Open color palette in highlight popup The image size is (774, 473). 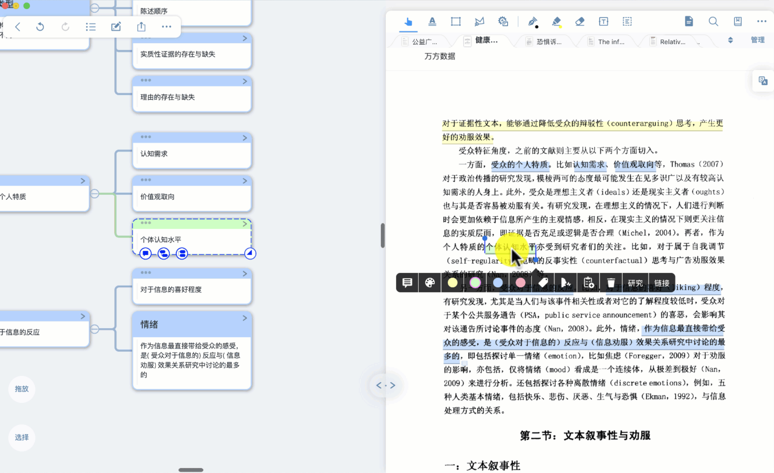pyautogui.click(x=430, y=283)
